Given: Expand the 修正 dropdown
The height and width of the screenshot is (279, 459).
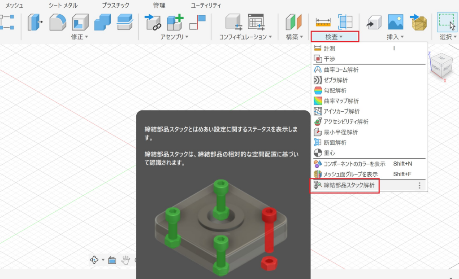Looking at the screenshot, I should click(80, 37).
